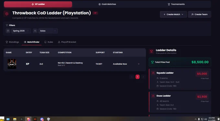Viewport: 220px width, 121px height.
Task: Click the Discord icon in the taskbar
Action: (x=42, y=119)
